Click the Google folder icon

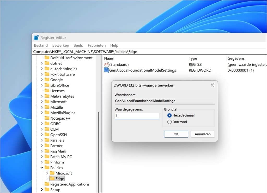47,80
